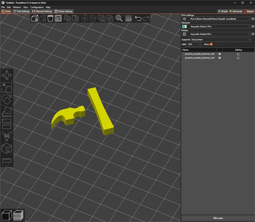Select the Measure ruler tool
255x222 pixels.
7,160
